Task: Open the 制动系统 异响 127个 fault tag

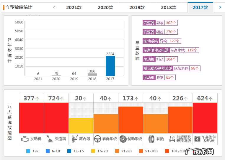Action: 162,41
